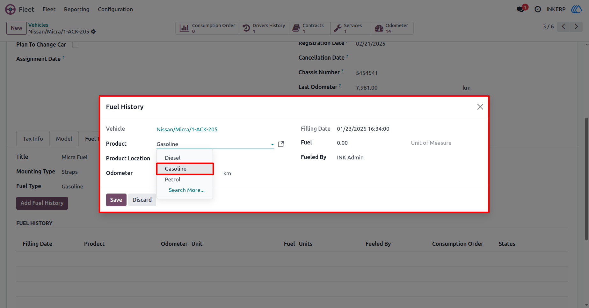589x308 pixels.
Task: Expand the Product dropdown arrow
Action: pos(272,144)
